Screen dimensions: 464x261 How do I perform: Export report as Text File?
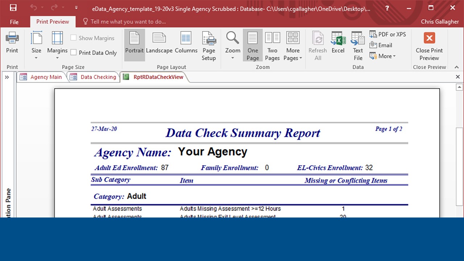click(x=358, y=46)
